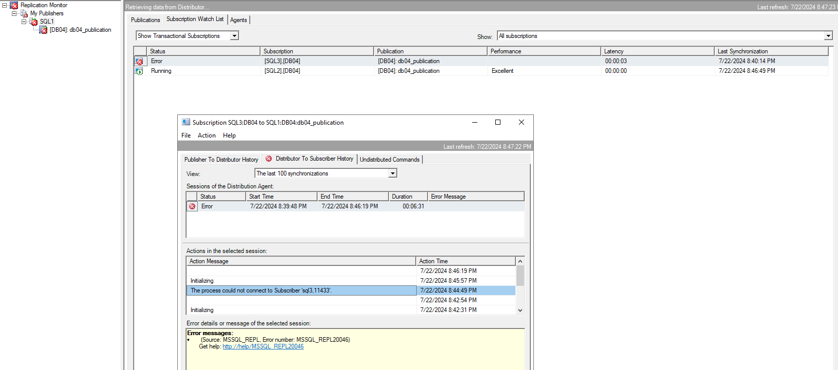This screenshot has height=370, width=838.
Task: Click the db04_publication error icon in tree
Action: click(x=44, y=30)
